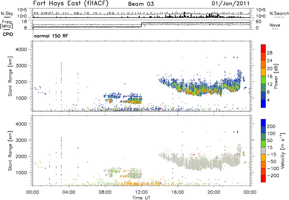Click the "15" velocity colorbar label
This screenshot has height=200, width=289.
coord(270,148)
